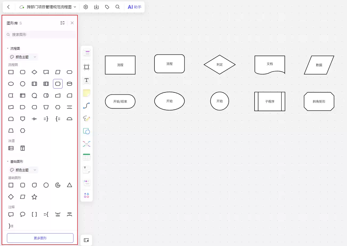Click the export/download icon in top bar
The width and height of the screenshot is (347, 246).
96,7
